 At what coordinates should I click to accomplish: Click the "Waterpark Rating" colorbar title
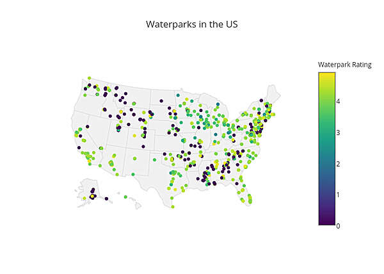click(344, 65)
